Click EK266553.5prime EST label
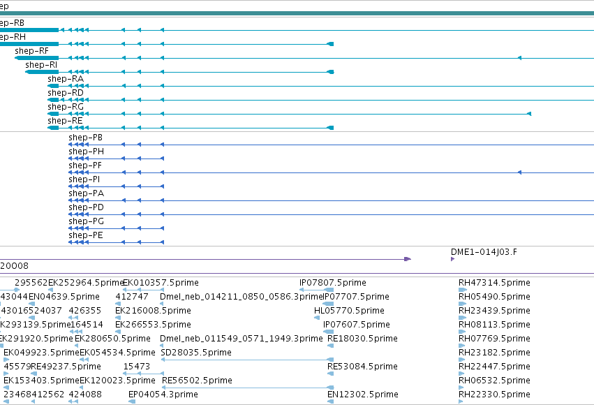594x405 pixels. (153, 325)
